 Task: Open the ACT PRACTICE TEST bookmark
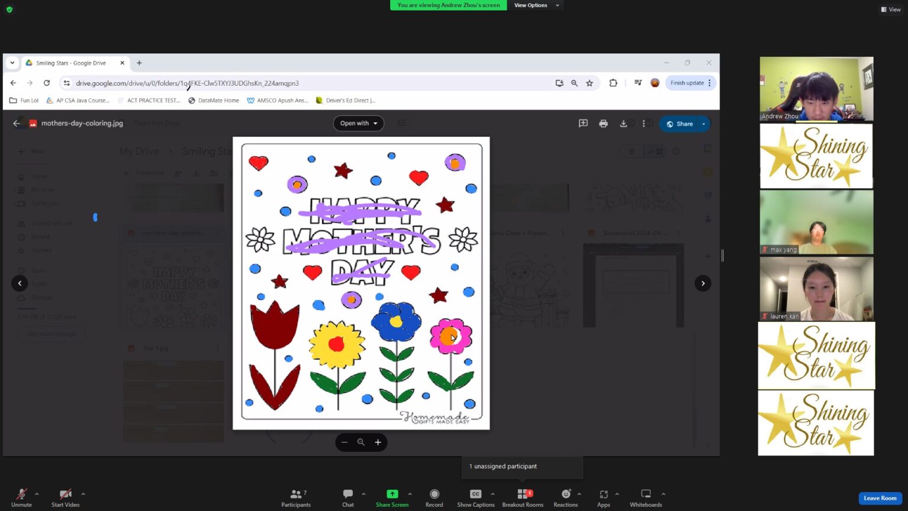pos(149,101)
